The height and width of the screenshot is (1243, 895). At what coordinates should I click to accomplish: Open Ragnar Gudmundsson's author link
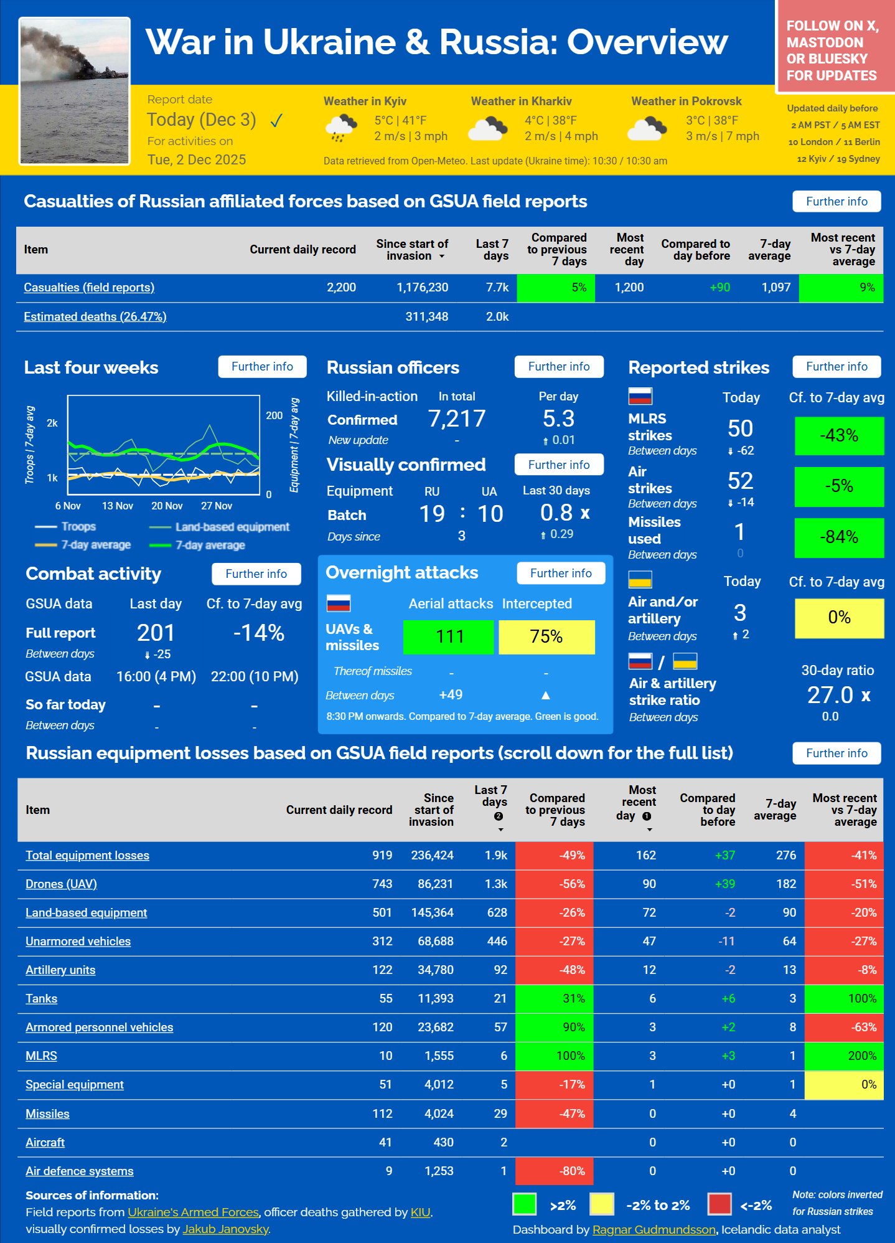point(654,1229)
